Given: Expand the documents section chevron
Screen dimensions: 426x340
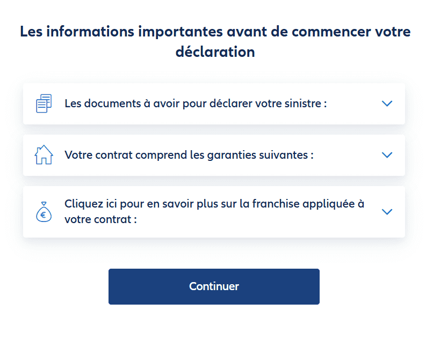Looking at the screenshot, I should [387, 104].
